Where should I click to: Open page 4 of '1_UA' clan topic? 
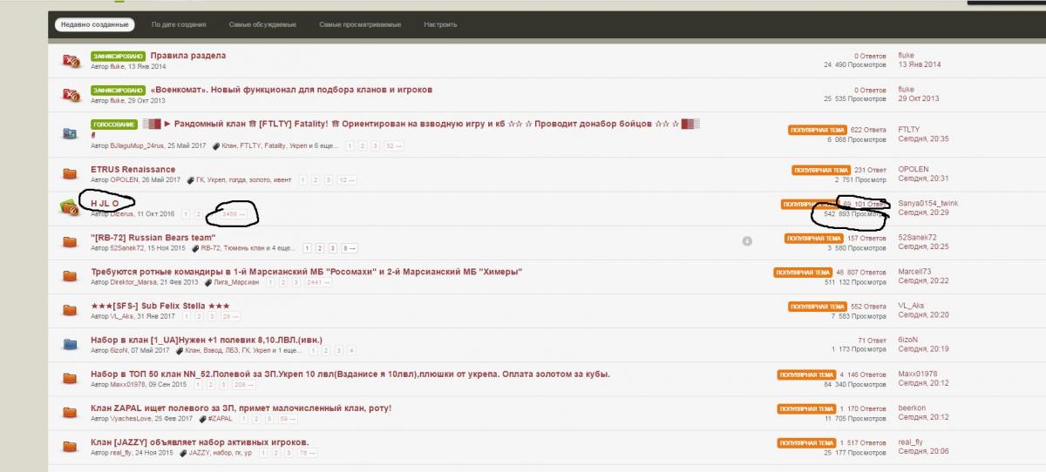pyautogui.click(x=351, y=350)
